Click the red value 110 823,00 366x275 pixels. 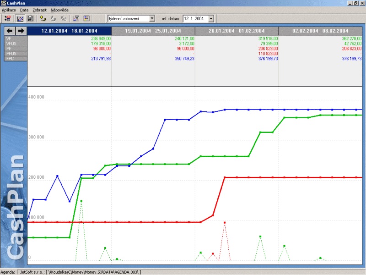coord(268,54)
